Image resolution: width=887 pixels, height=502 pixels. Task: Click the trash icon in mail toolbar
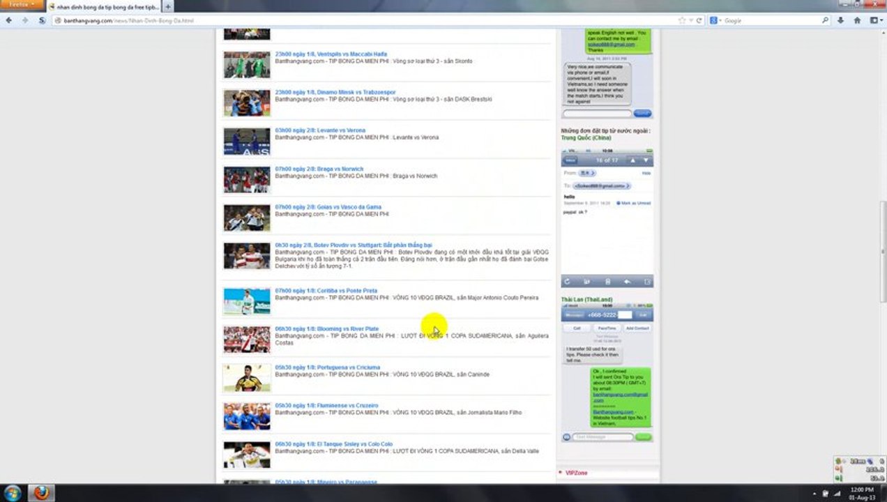coord(607,282)
